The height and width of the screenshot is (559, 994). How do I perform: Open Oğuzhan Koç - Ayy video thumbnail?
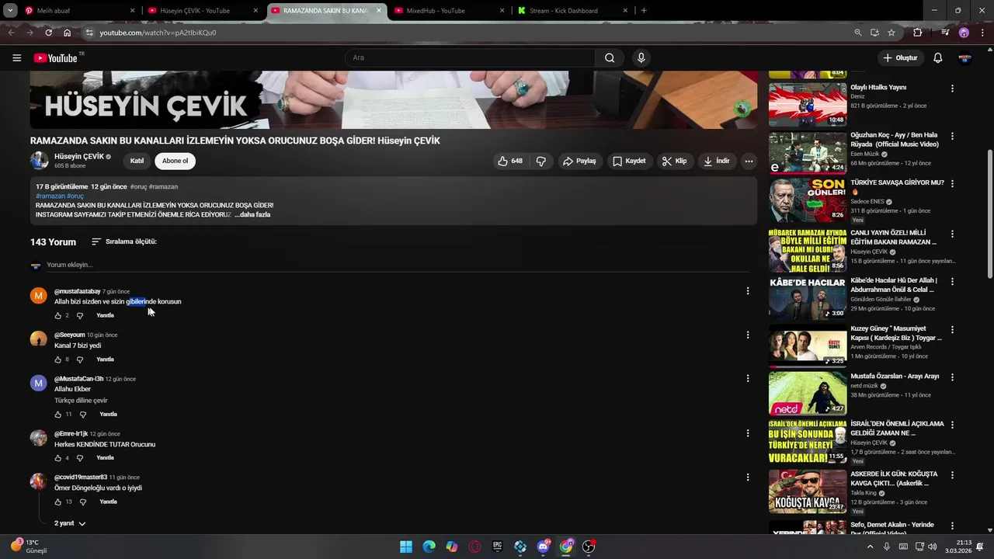808,152
